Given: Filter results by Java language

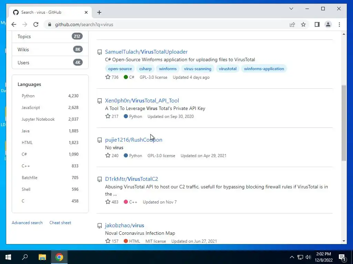Looking at the screenshot, I should (50, 131).
